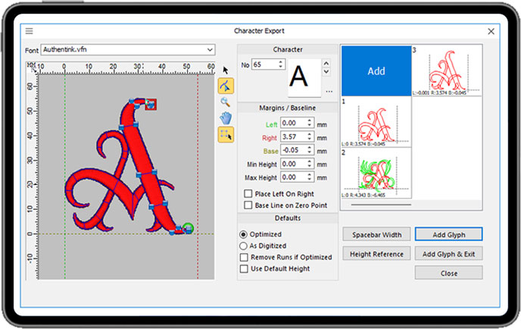
Task: Check Base Line on Zero Point
Action: pyautogui.click(x=246, y=205)
